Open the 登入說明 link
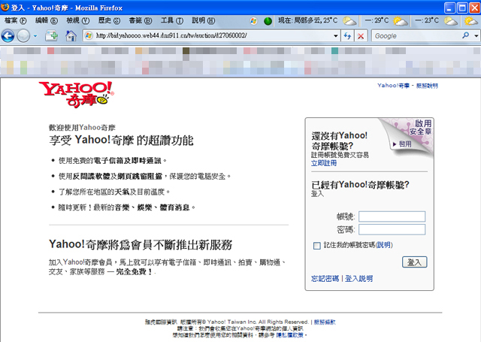Screen dimensions: 481x342 (359, 279)
